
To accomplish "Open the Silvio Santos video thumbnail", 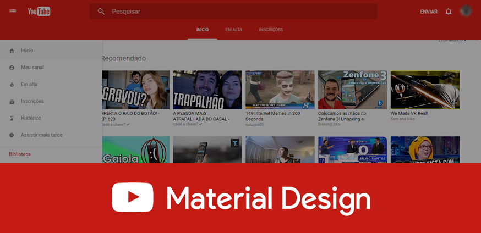I will (x=352, y=149).
